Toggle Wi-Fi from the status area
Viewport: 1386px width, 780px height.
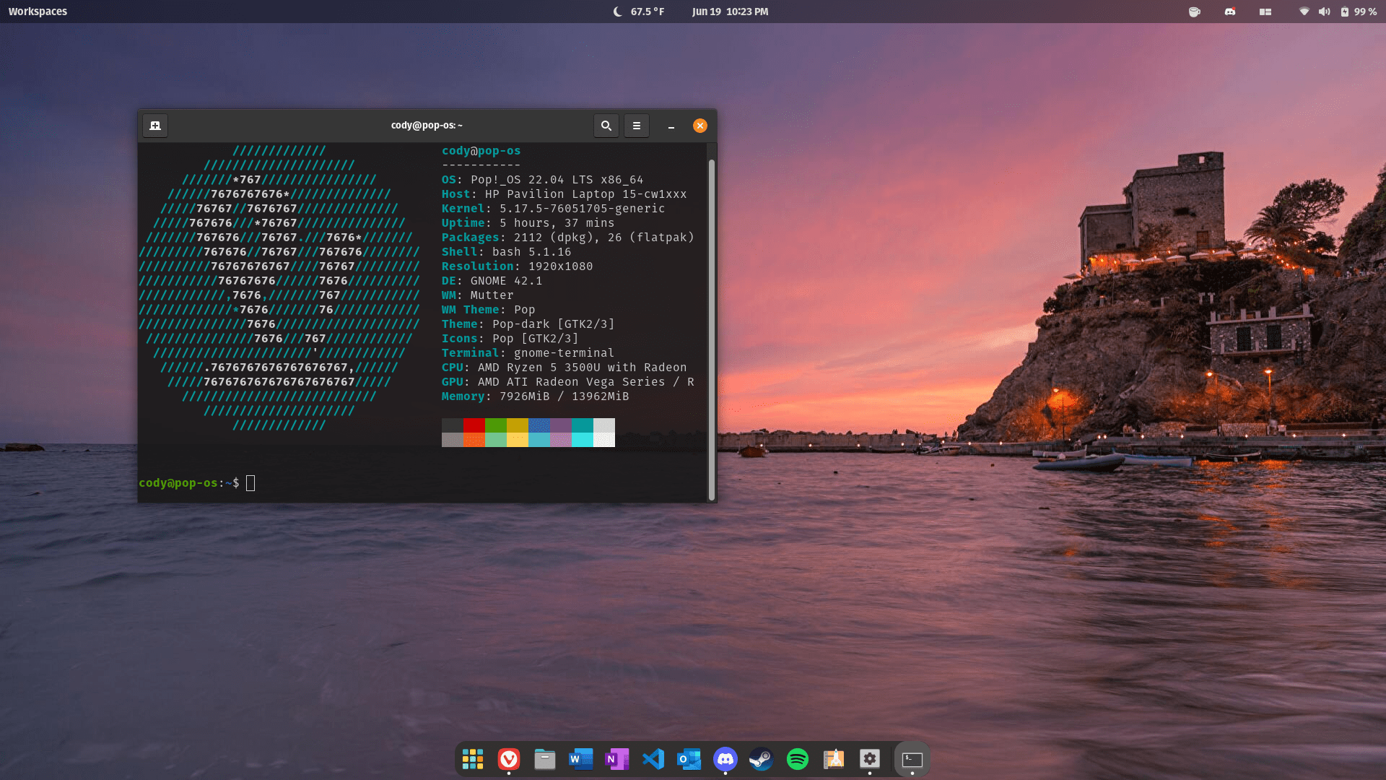pos(1304,12)
